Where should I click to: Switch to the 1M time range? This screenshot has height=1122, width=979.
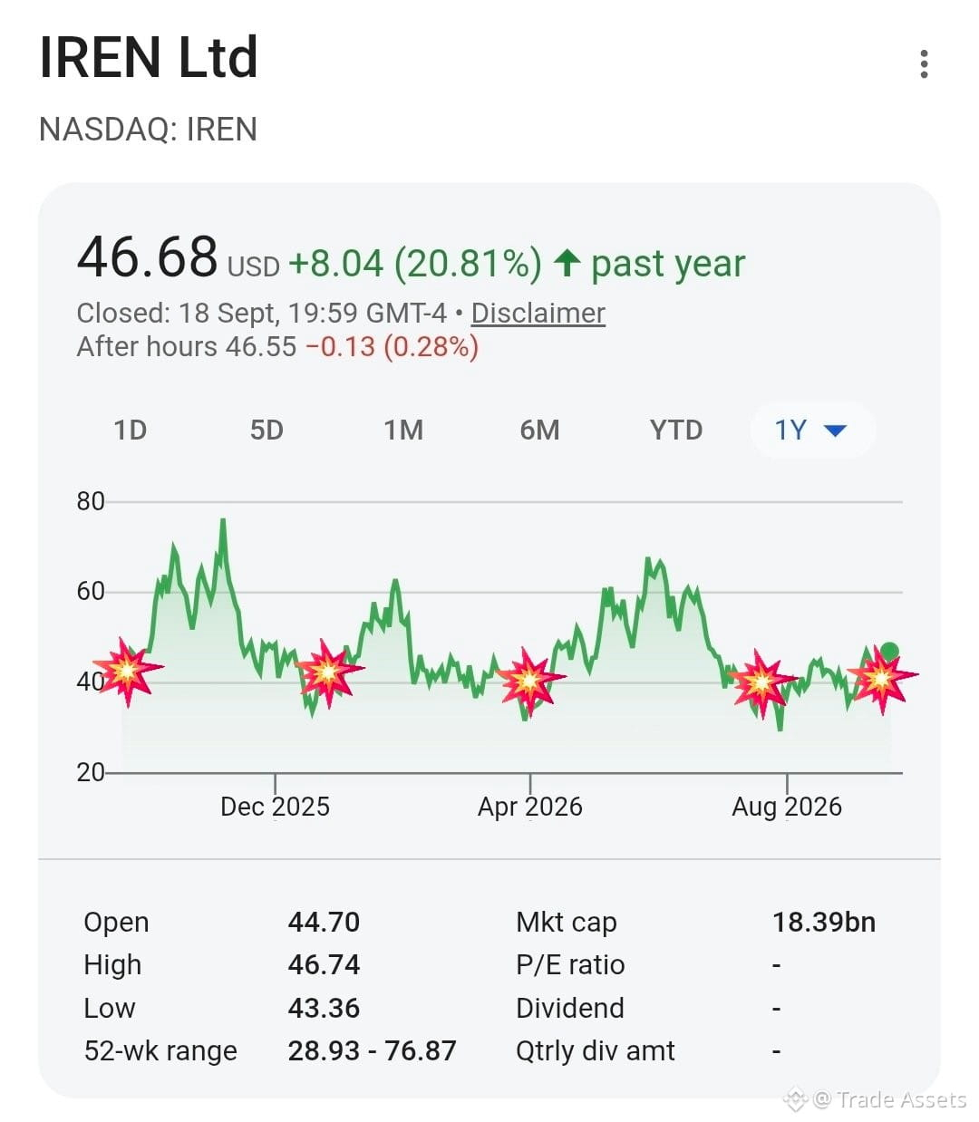pos(403,430)
